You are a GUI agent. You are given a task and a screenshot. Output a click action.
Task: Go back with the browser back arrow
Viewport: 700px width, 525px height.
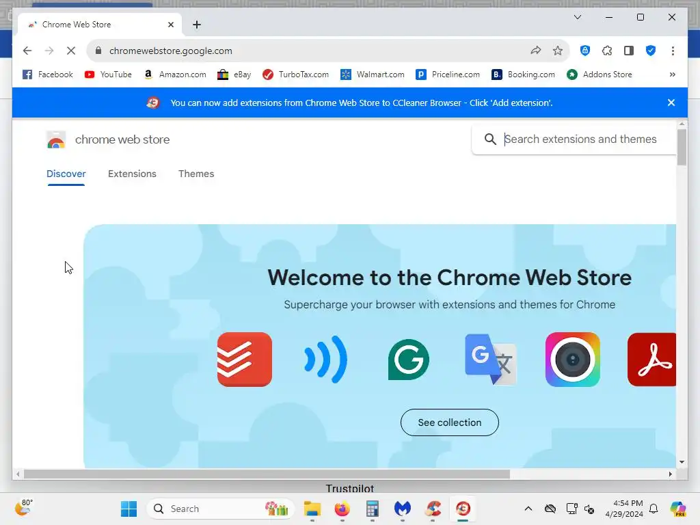[27, 51]
